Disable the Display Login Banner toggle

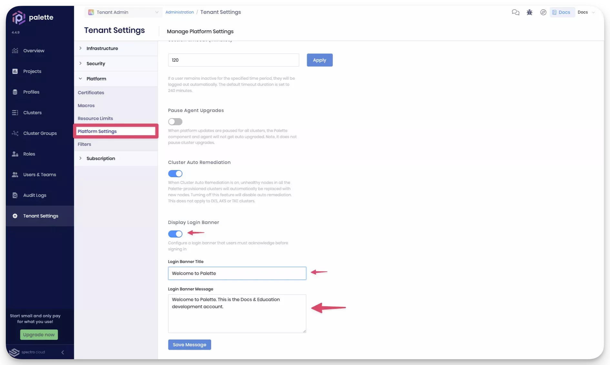point(175,234)
